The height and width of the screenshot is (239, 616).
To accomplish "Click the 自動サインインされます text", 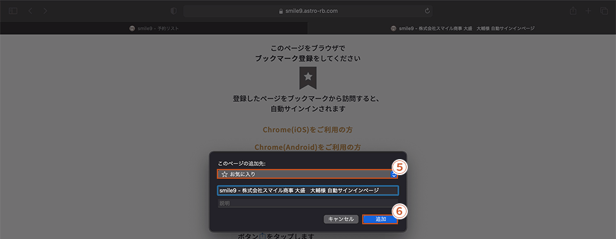I will [308, 109].
